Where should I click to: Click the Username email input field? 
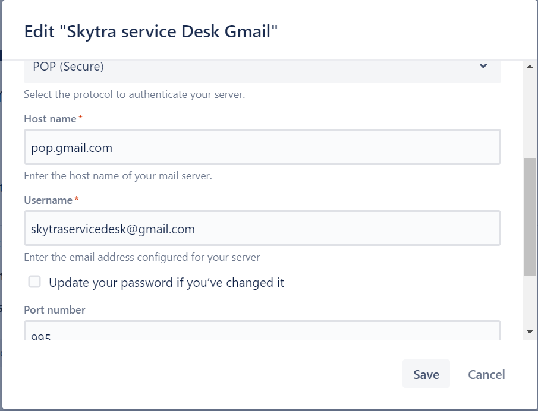262,228
